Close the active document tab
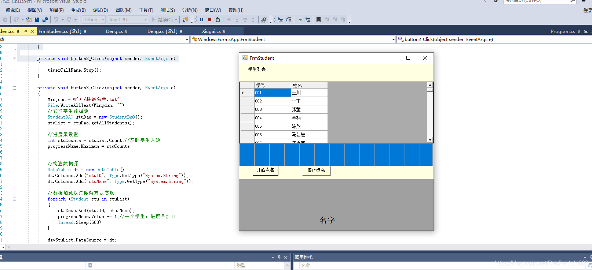The height and width of the screenshot is (270, 592). pos(32,31)
